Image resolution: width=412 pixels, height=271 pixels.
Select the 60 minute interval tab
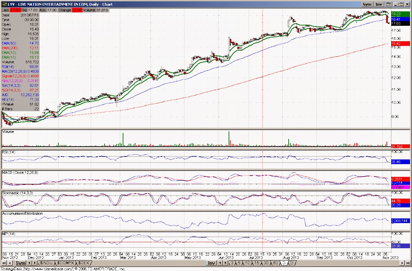click(x=276, y=263)
